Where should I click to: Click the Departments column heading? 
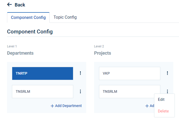(x=20, y=53)
